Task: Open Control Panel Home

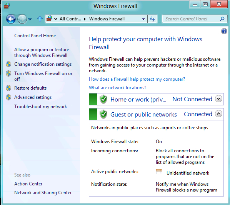Action: [35, 36]
